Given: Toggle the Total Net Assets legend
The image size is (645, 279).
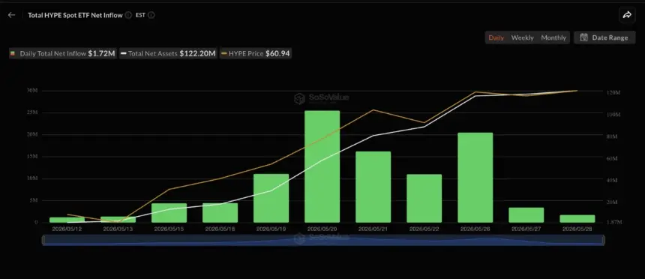Looking at the screenshot, I should point(168,53).
